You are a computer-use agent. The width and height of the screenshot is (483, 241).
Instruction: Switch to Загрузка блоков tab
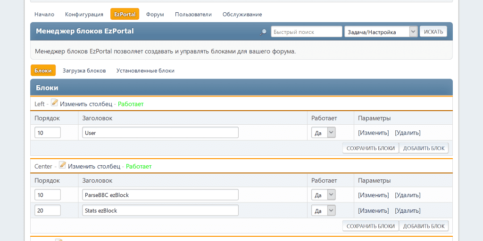coord(84,71)
